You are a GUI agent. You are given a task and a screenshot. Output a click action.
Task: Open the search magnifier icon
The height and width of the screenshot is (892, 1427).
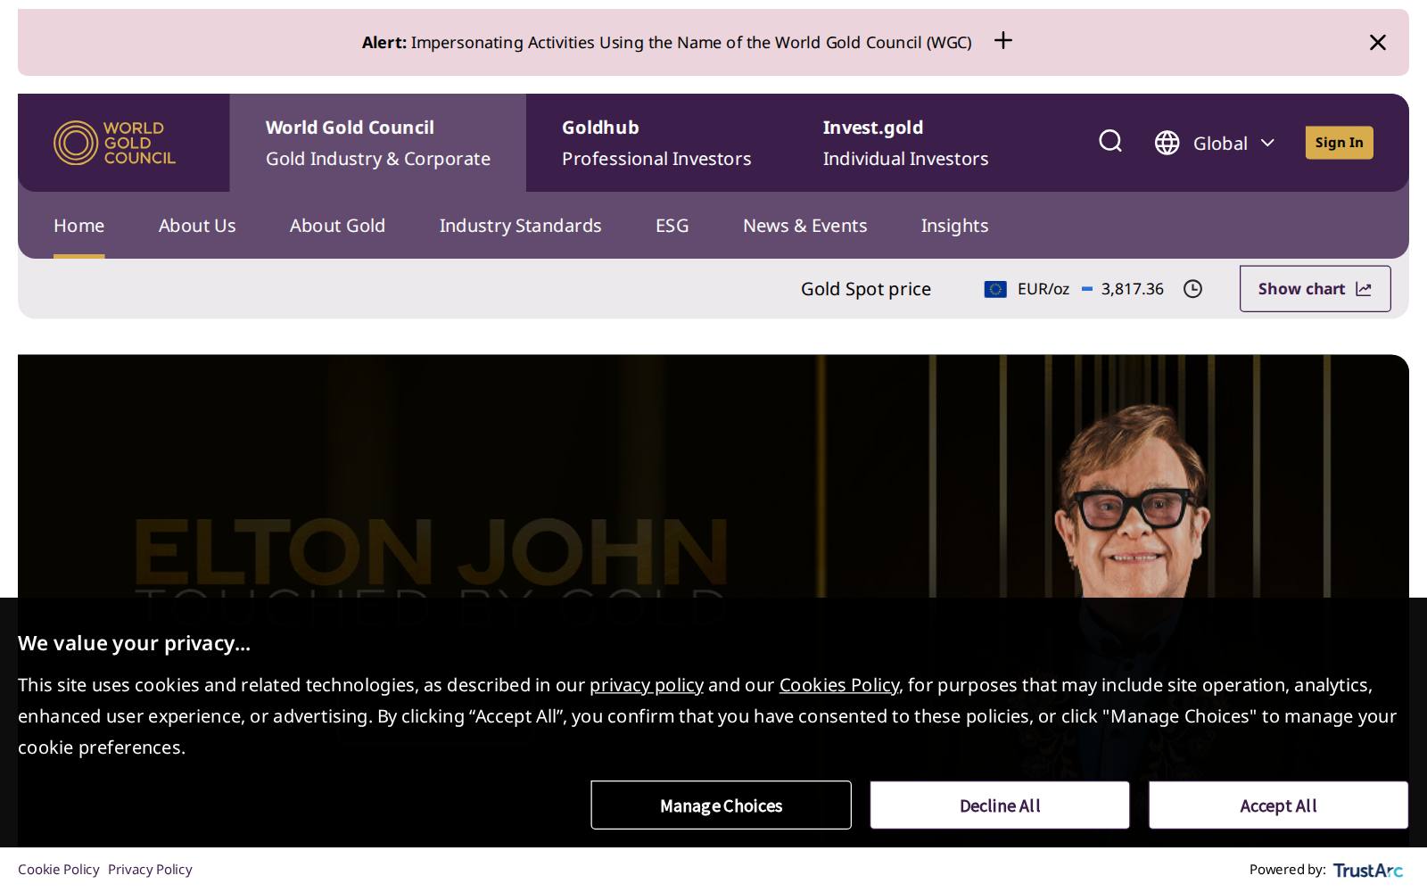point(1110,141)
